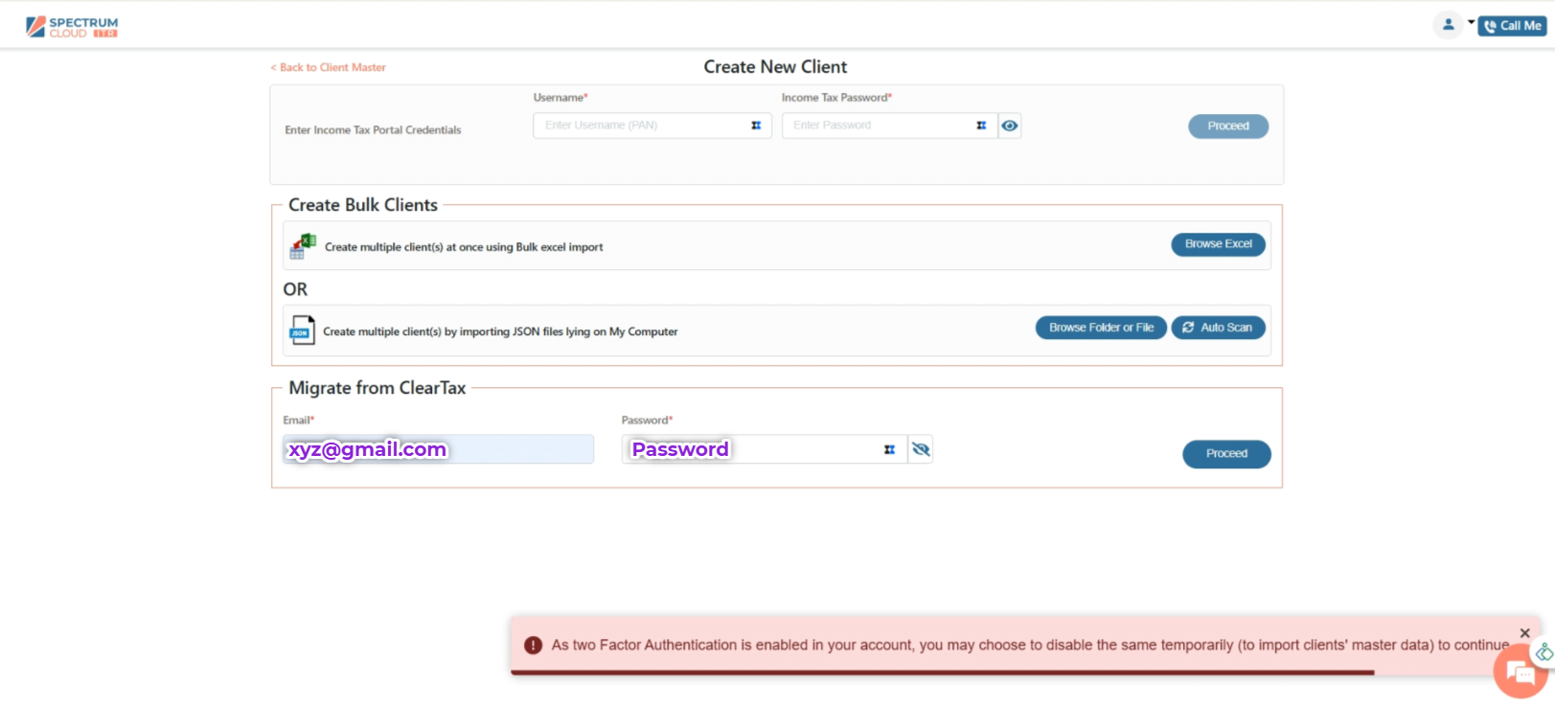Toggle Income Tax Password visibility eye
The height and width of the screenshot is (705, 1555).
tap(1010, 125)
